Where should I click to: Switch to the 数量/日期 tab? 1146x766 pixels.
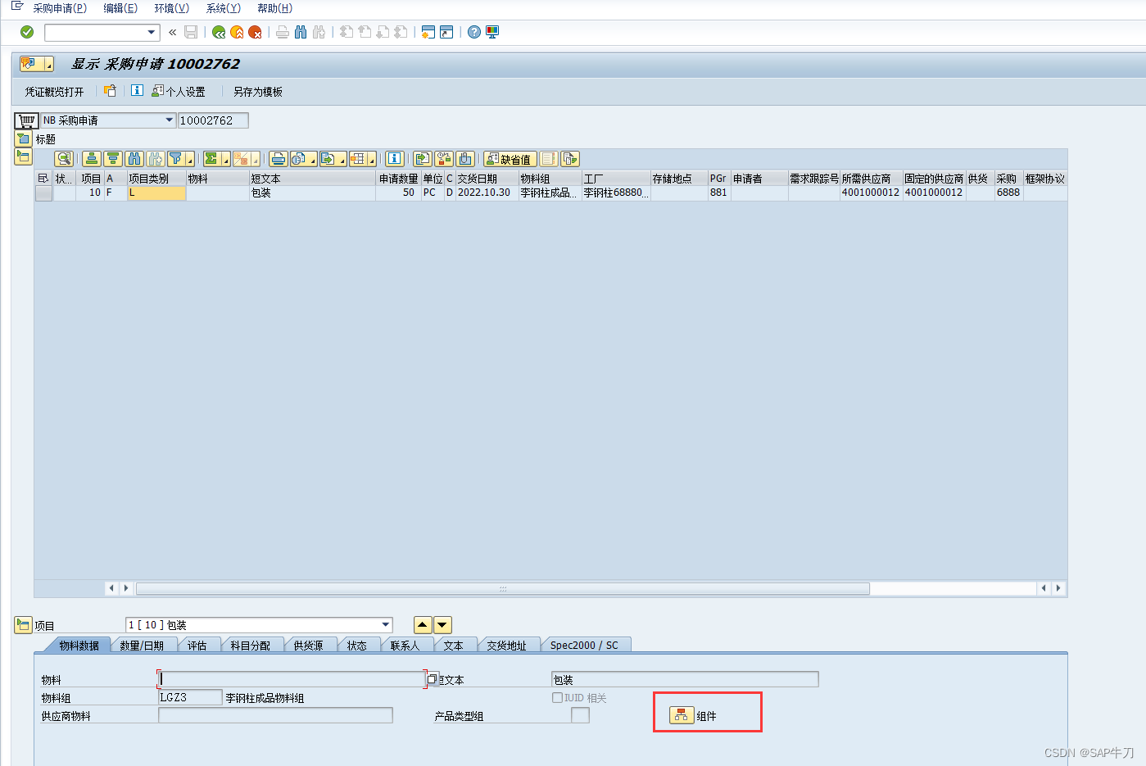point(146,645)
